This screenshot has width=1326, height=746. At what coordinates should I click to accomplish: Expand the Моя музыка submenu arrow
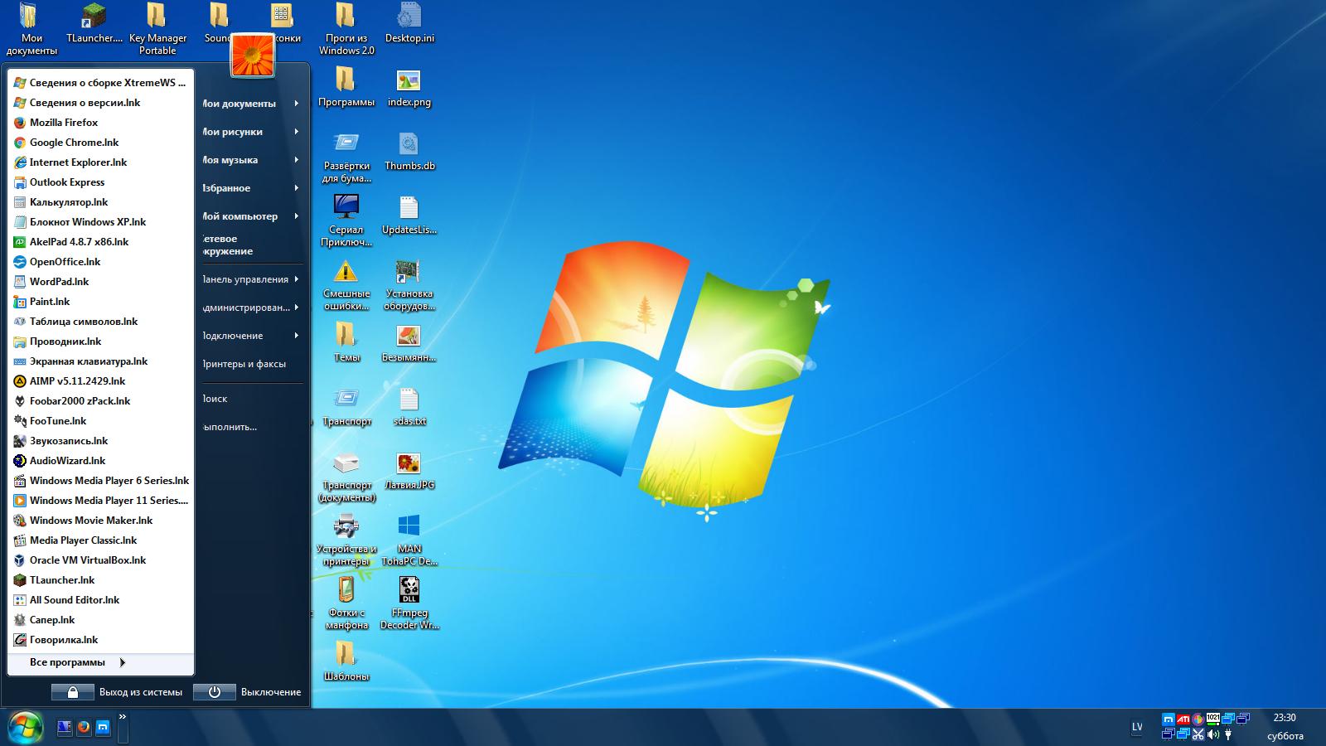(296, 160)
